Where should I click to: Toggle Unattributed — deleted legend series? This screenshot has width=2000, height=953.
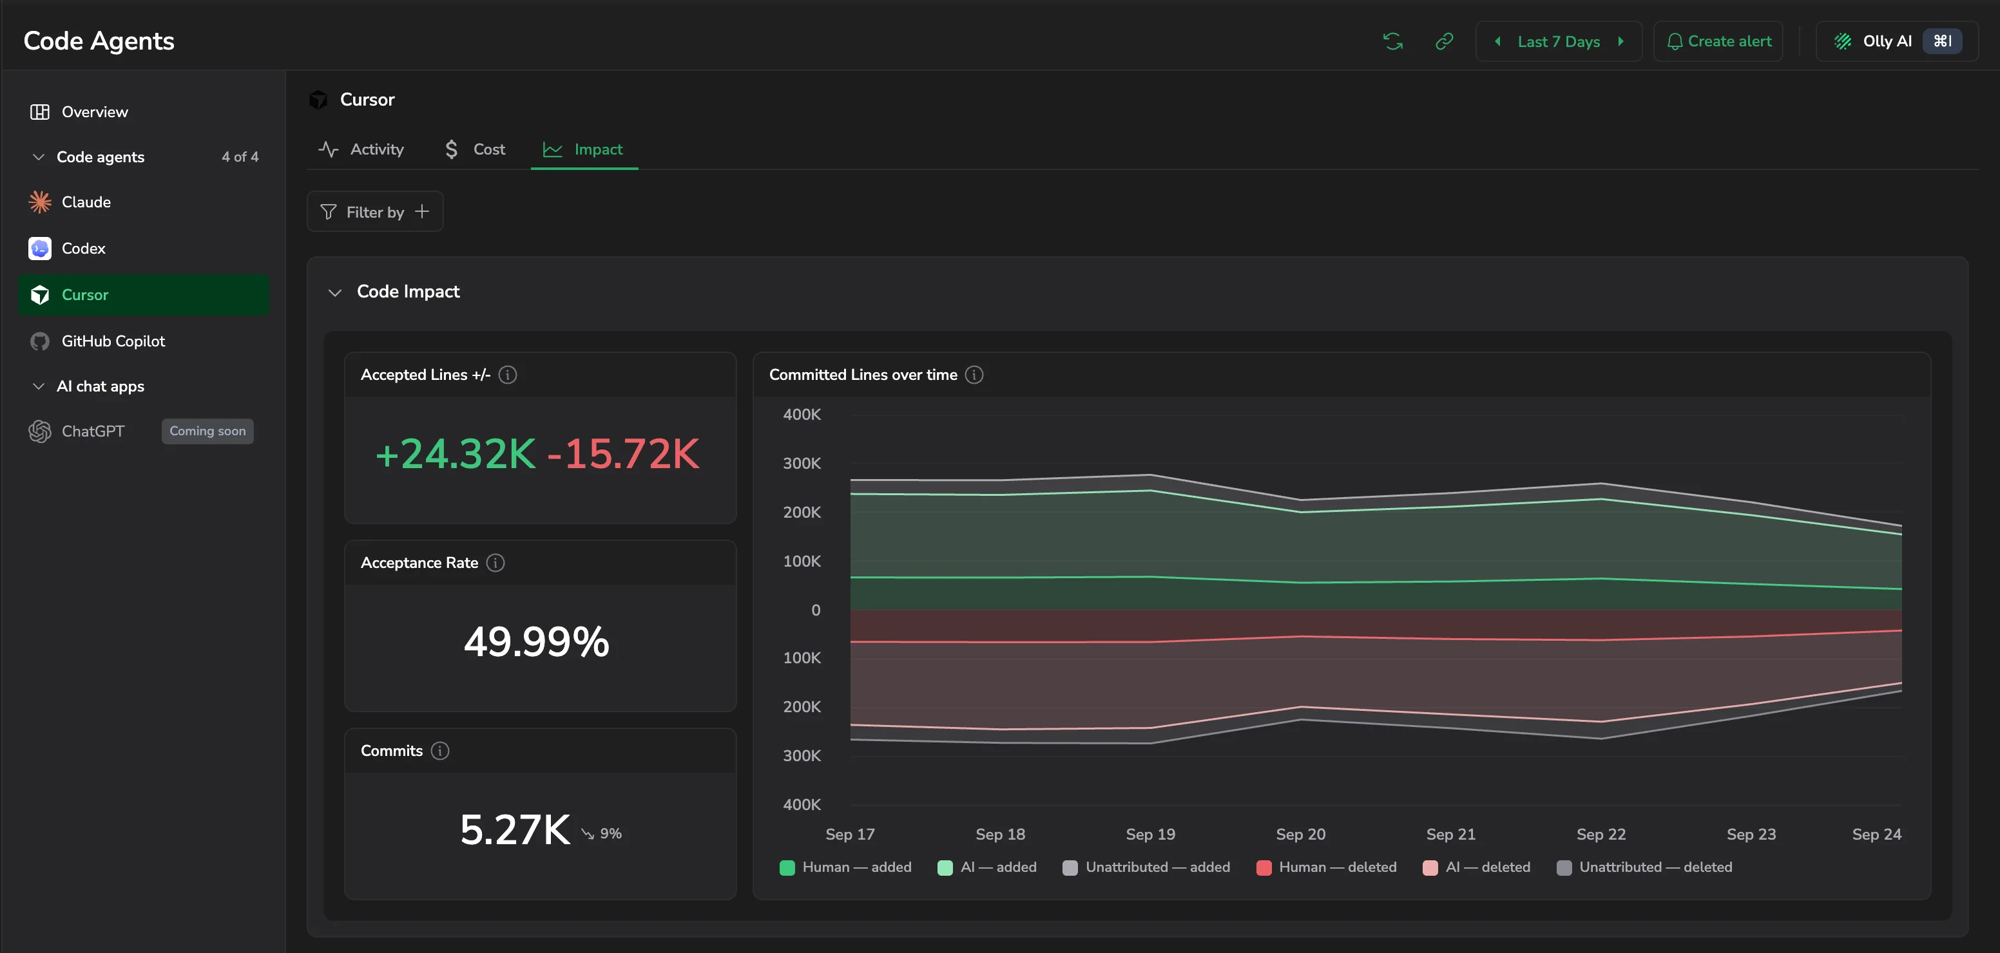[x=1644, y=867]
